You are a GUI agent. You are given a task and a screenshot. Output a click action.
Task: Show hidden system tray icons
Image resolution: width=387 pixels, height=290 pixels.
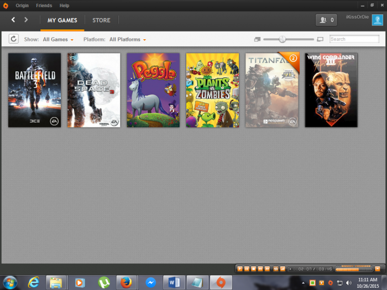[303, 283]
